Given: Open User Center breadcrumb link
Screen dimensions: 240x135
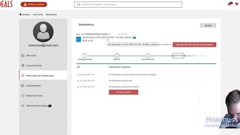Looking at the screenshot, I should [38, 15].
